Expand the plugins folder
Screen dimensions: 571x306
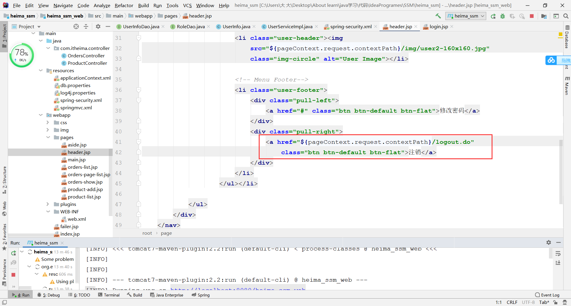click(x=48, y=204)
